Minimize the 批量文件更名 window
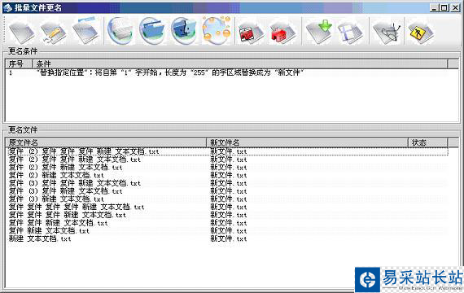 point(434,8)
